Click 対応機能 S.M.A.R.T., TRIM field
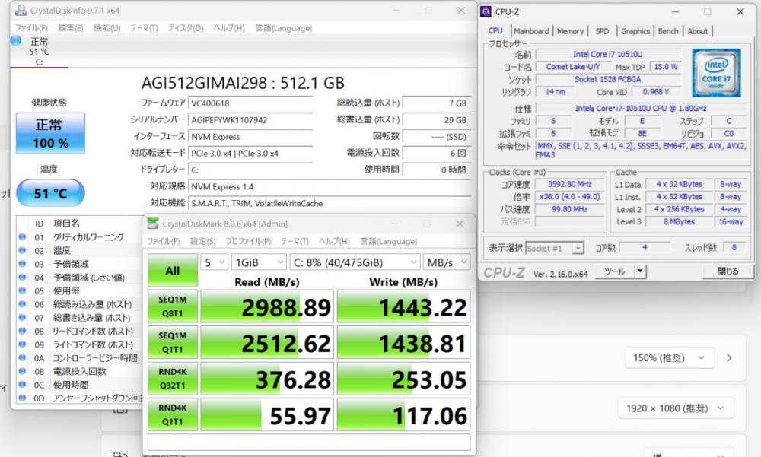Viewport: 761px width, 457px height. [x=330, y=203]
